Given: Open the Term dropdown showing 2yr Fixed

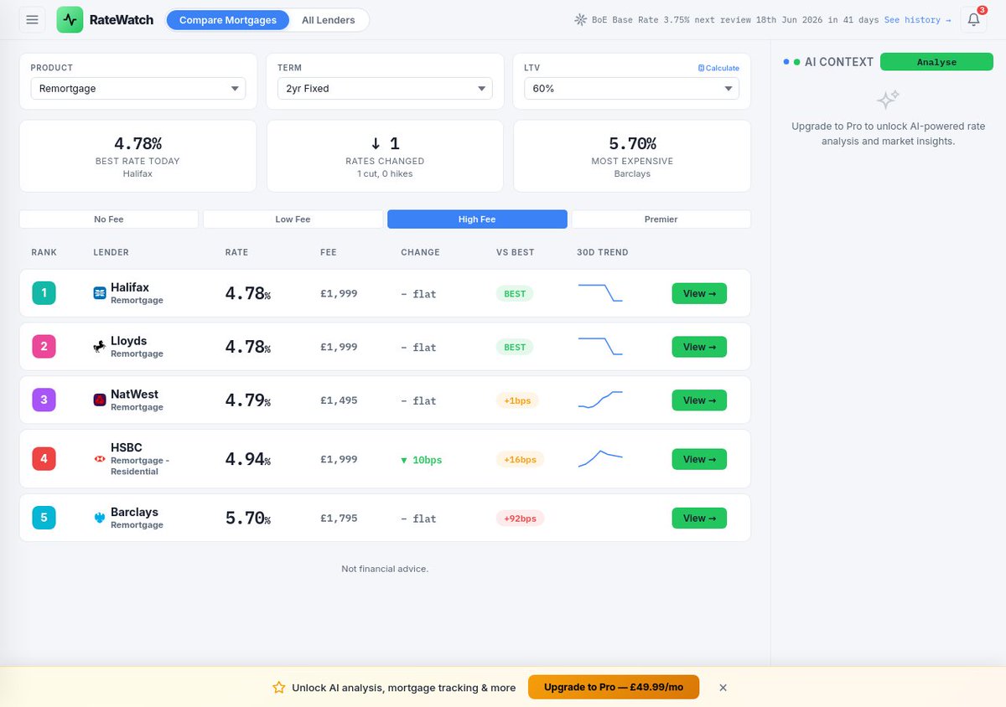Looking at the screenshot, I should (385, 88).
